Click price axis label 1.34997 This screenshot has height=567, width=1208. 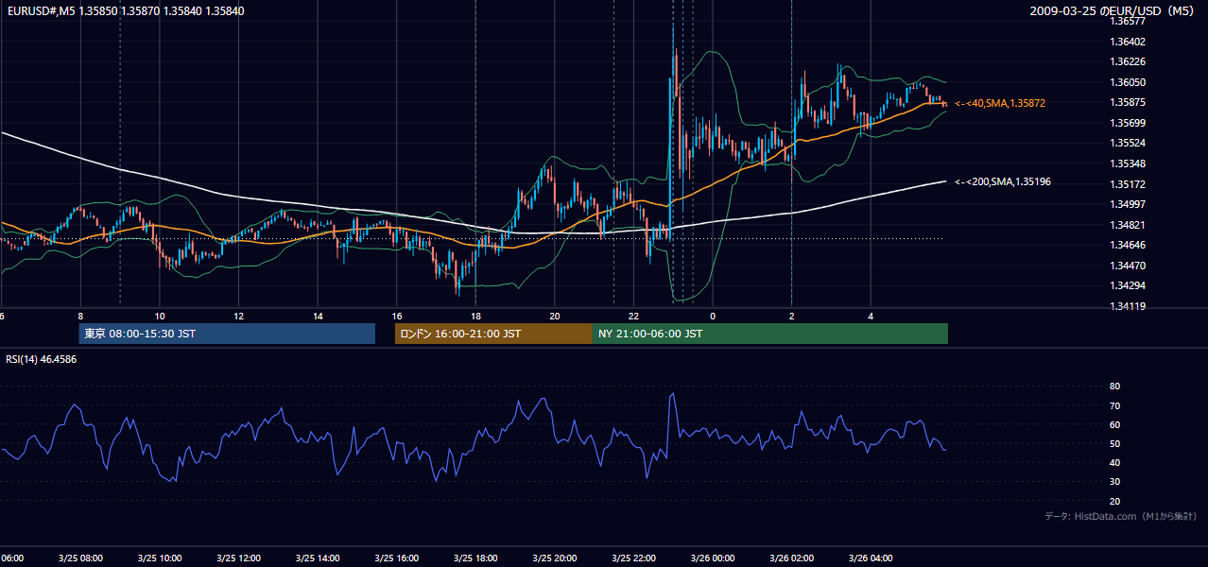tap(1129, 204)
